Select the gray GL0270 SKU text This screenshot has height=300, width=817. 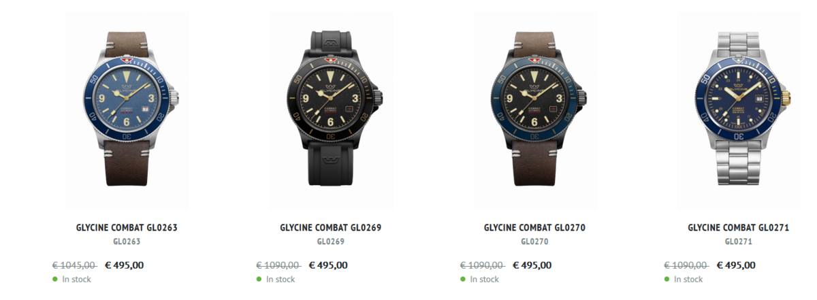(534, 241)
